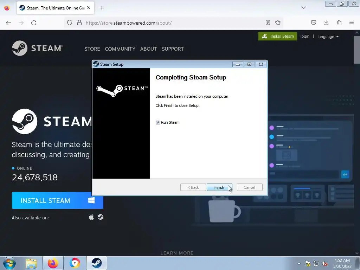360x270 pixels.
Task: Click the page vertical scrollbar thumb
Action: tap(357, 50)
